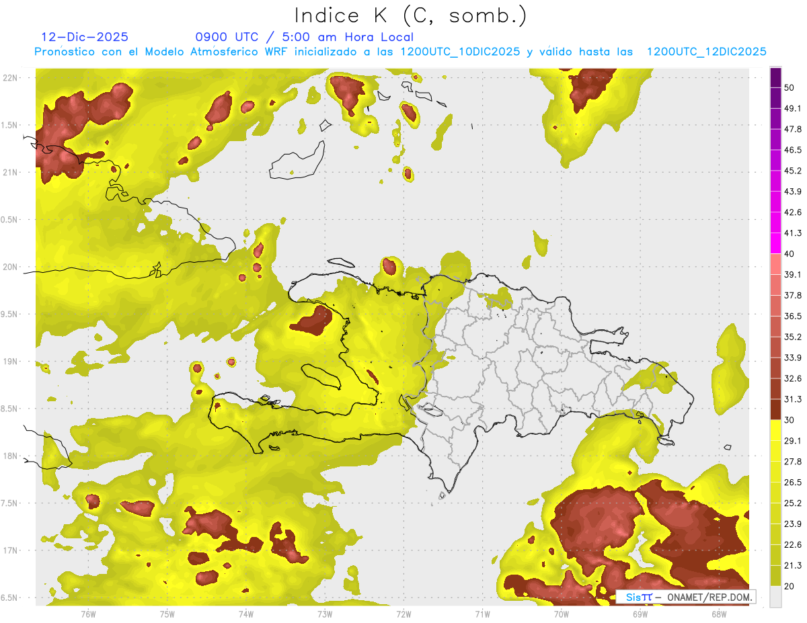Click the colorbar value "43.9"
This screenshot has width=807, height=623.
point(793,192)
